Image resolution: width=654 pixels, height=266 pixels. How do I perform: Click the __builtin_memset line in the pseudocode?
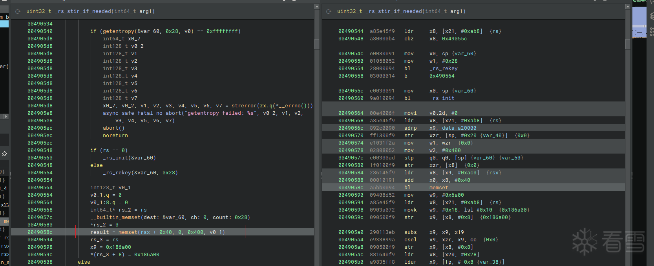click(170, 217)
